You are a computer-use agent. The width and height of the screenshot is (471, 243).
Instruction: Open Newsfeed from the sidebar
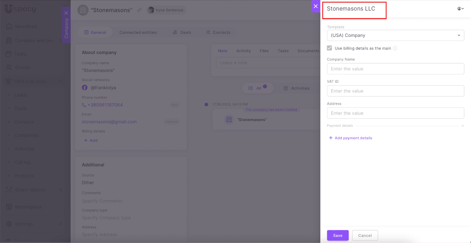[x=26, y=27]
